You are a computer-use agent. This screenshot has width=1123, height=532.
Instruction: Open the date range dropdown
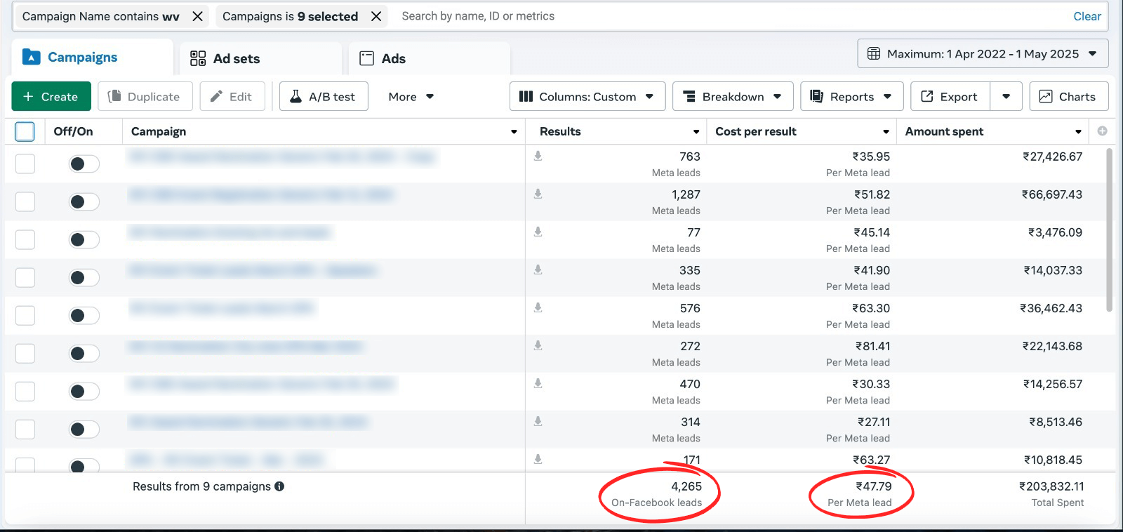coord(982,54)
